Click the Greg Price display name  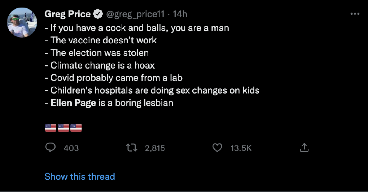click(67, 14)
